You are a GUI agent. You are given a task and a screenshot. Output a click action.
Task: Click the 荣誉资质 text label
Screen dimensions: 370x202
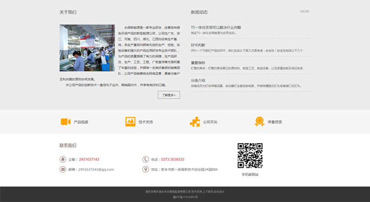click(275, 122)
